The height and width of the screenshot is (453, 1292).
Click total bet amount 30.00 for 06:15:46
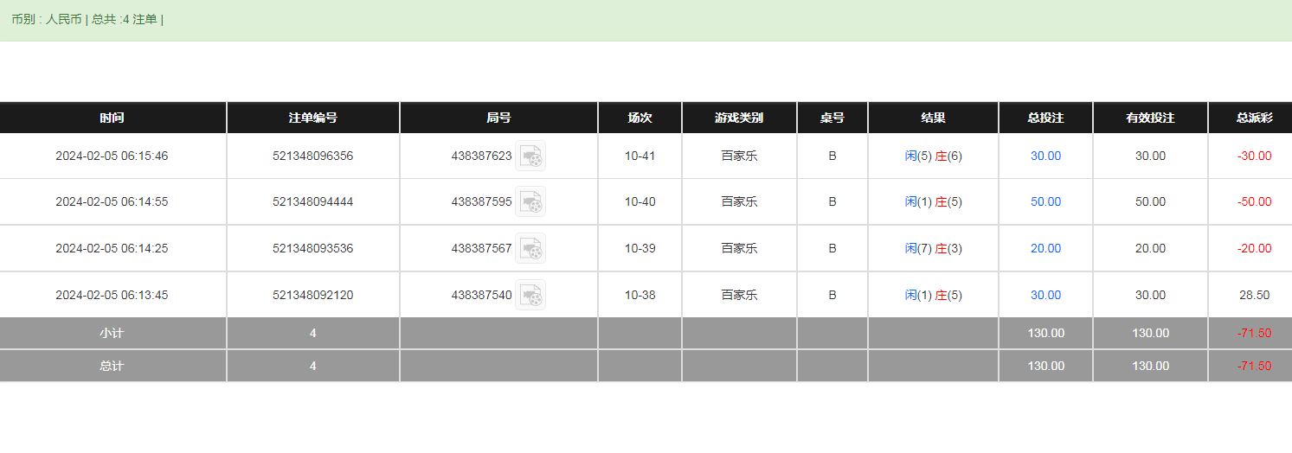(1045, 156)
